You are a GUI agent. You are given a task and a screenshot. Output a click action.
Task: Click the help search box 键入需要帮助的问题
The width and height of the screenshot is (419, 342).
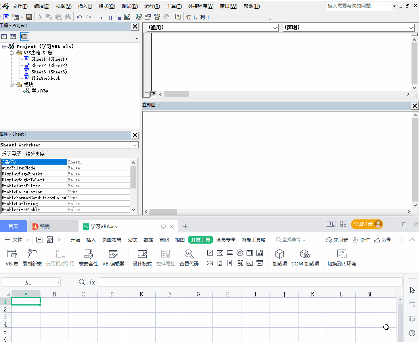coord(358,6)
